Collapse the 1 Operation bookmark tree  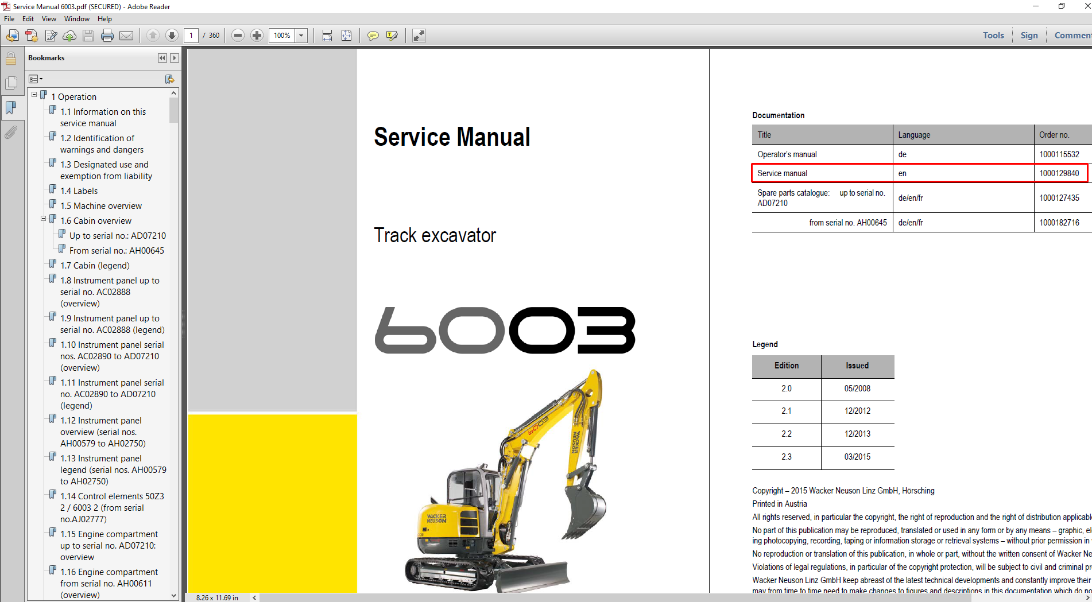click(34, 95)
